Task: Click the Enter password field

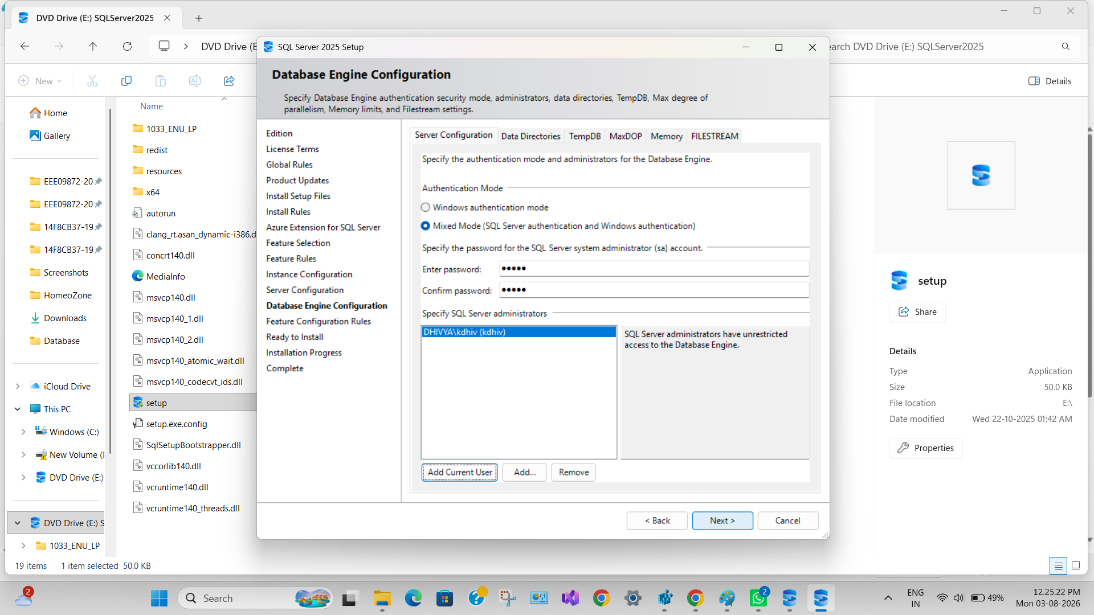Action: (x=654, y=269)
